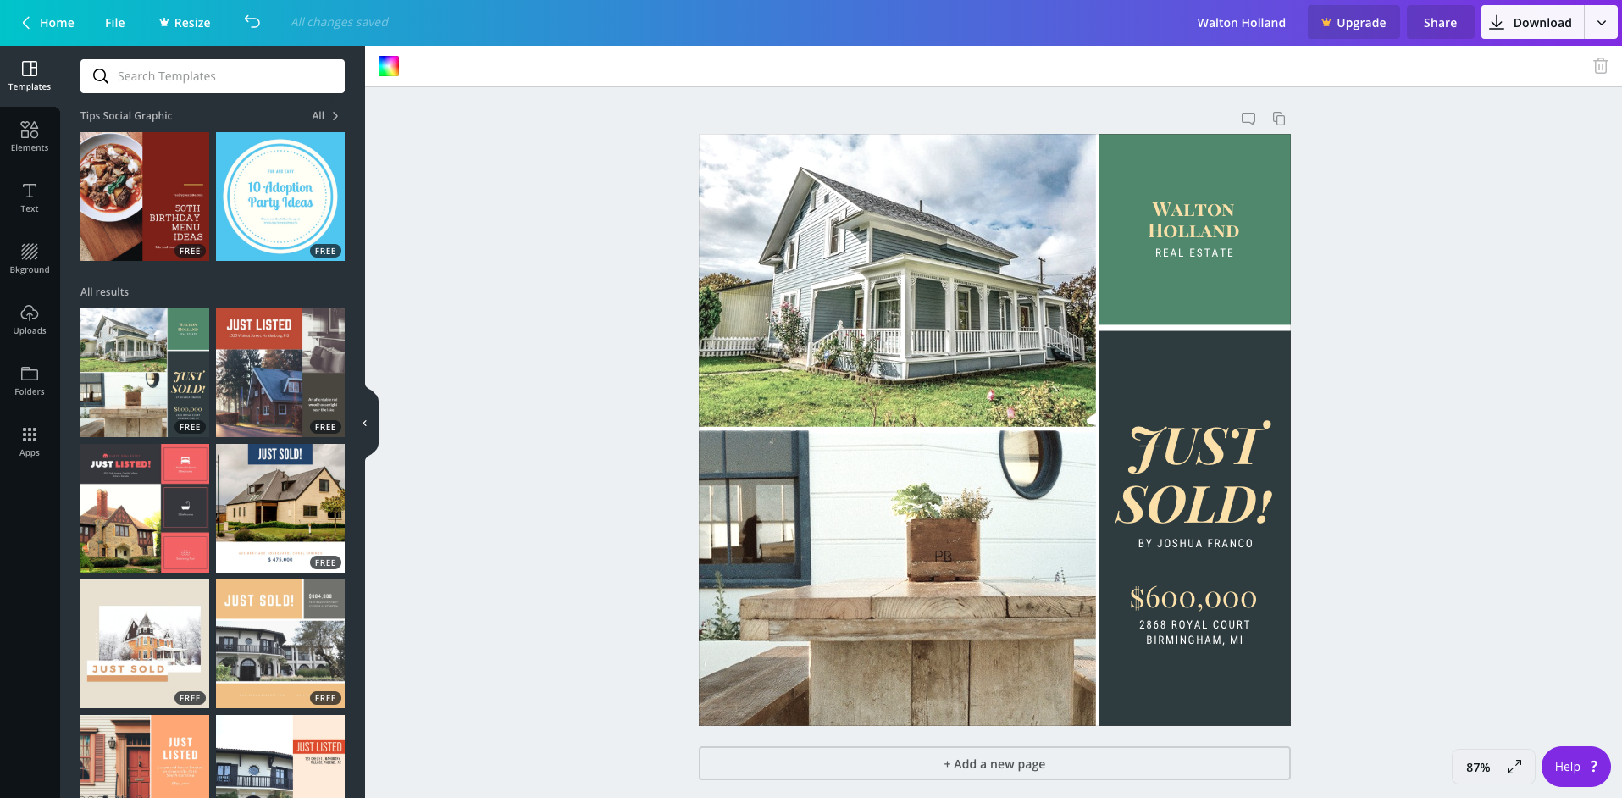Enter fullscreen presentation mode
1622x798 pixels.
tap(1514, 767)
